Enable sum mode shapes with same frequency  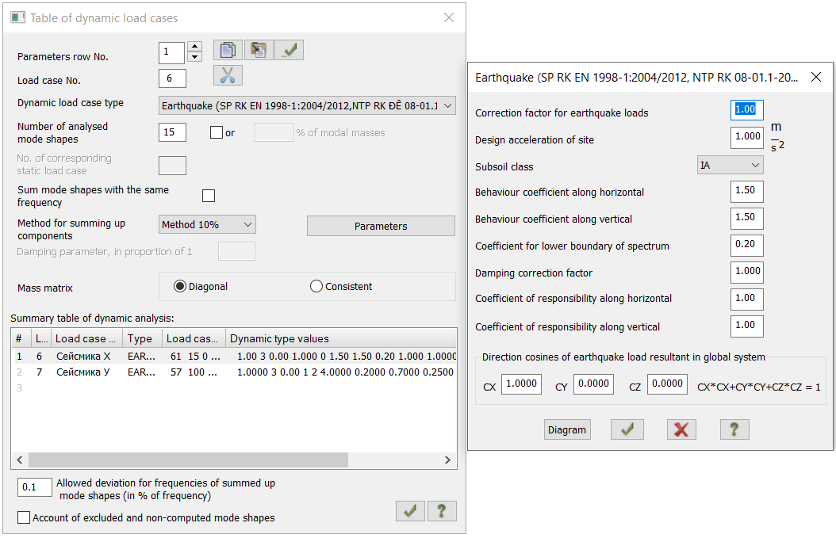pyautogui.click(x=209, y=196)
